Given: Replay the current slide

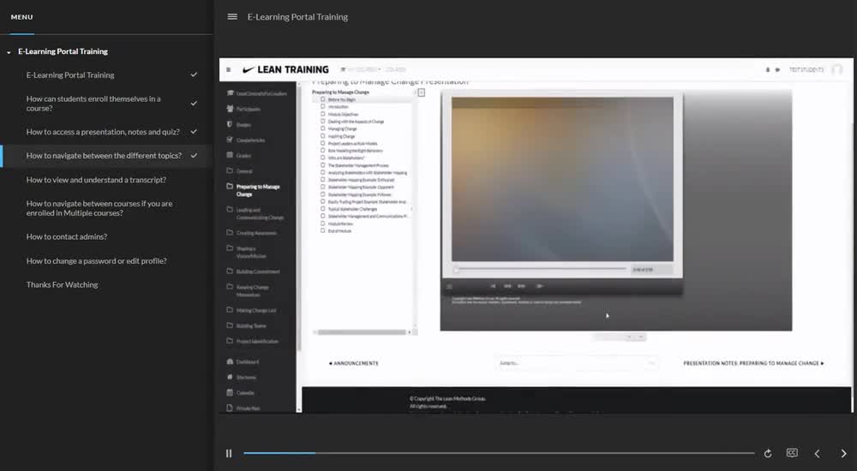Looking at the screenshot, I should coord(768,453).
